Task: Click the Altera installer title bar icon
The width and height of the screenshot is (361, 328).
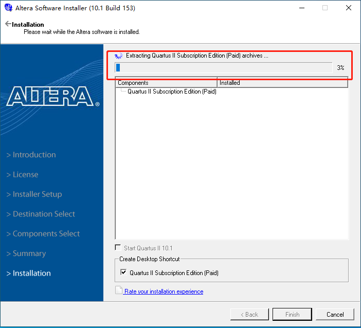Action: coord(9,8)
